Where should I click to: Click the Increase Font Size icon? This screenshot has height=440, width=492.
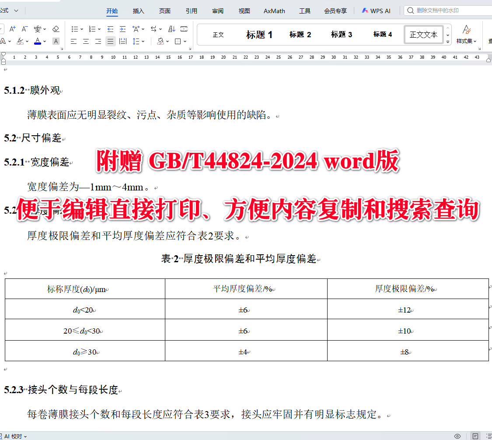[13, 29]
